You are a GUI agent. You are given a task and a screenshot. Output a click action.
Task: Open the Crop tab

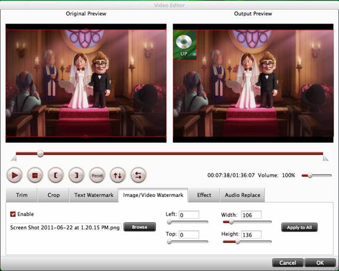(53, 195)
